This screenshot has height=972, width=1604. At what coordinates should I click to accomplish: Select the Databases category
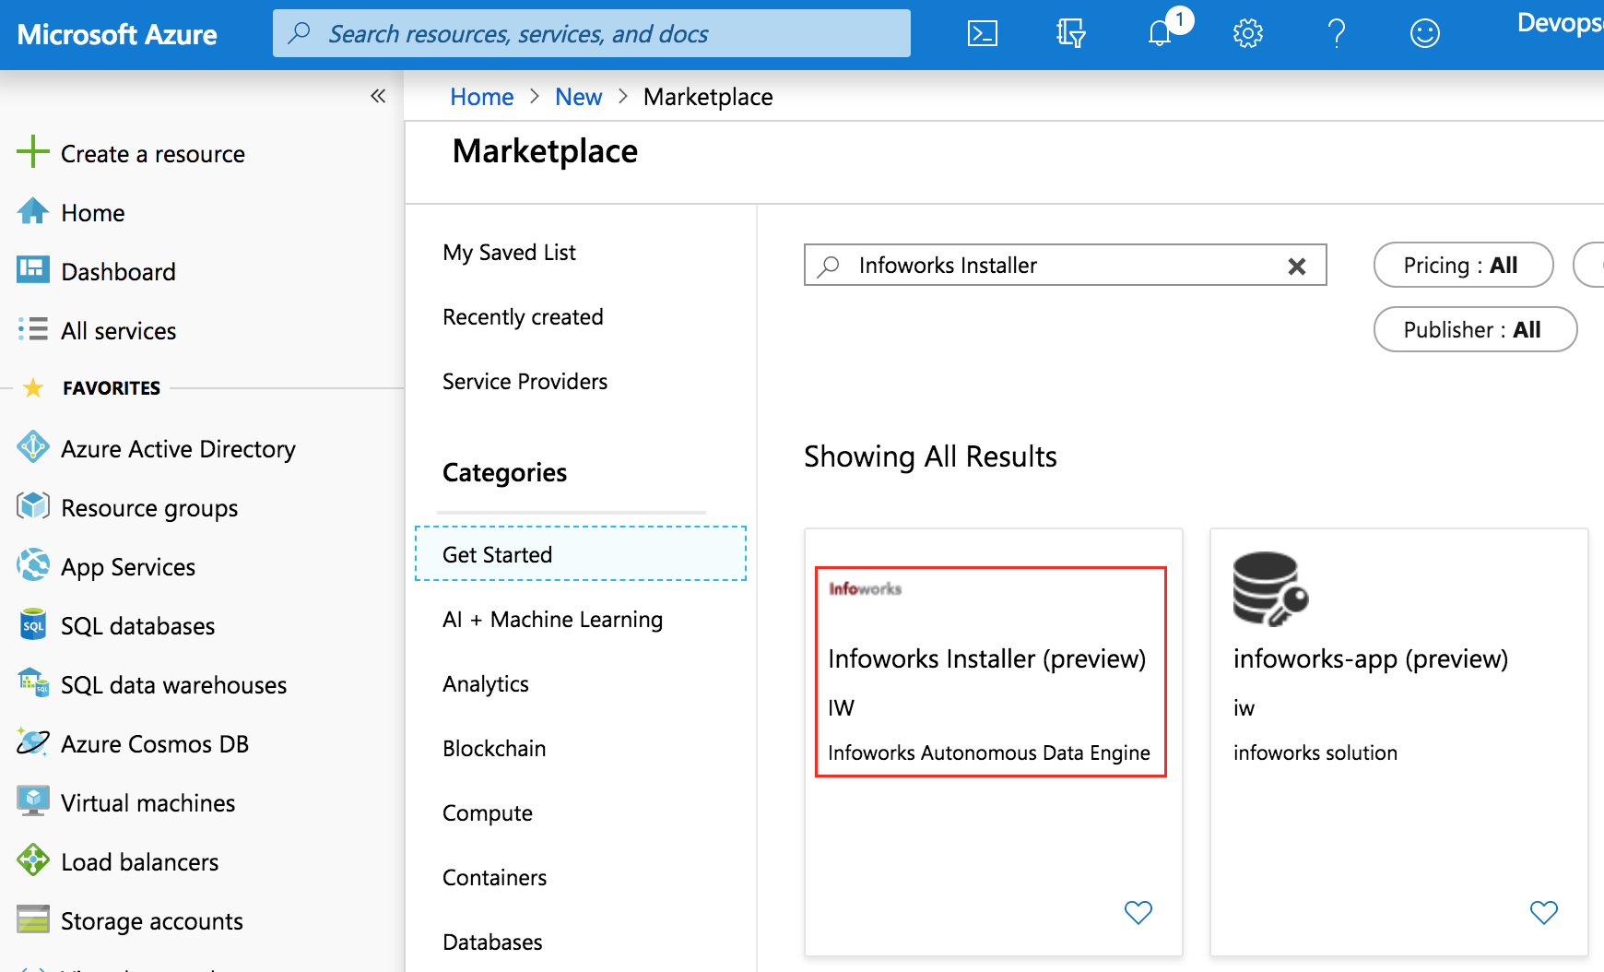[492, 942]
